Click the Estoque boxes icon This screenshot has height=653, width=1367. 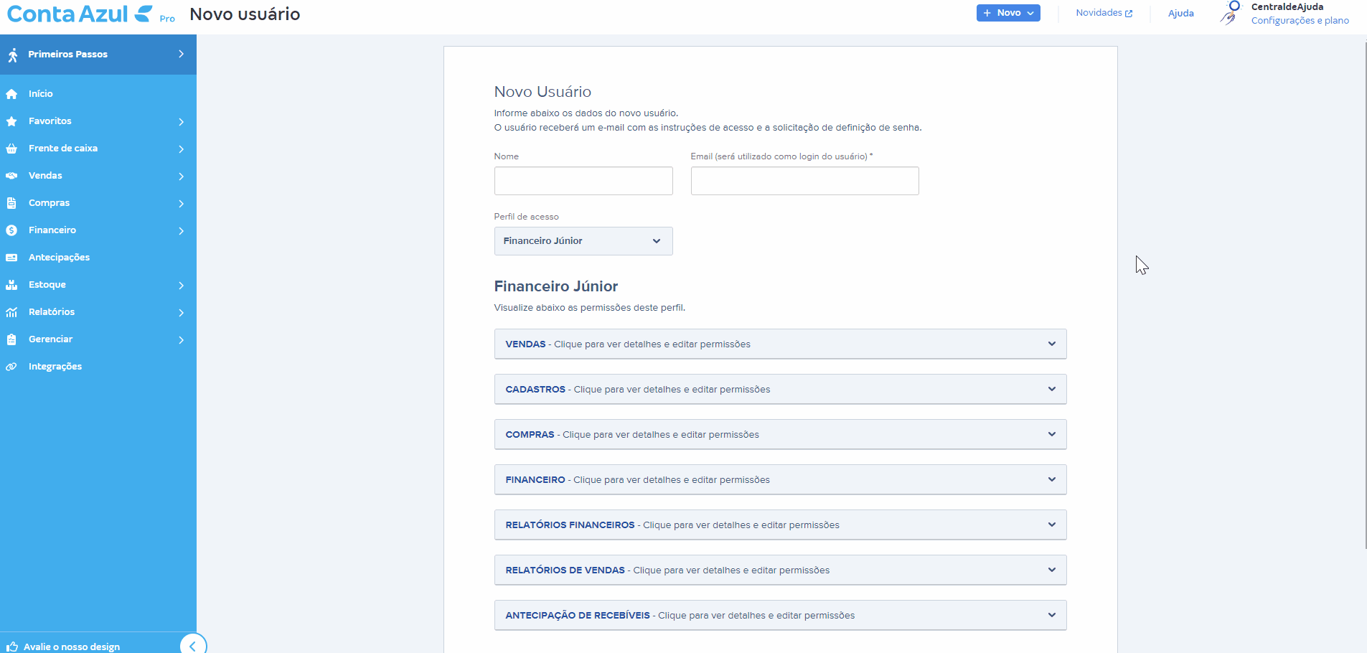pyautogui.click(x=11, y=285)
